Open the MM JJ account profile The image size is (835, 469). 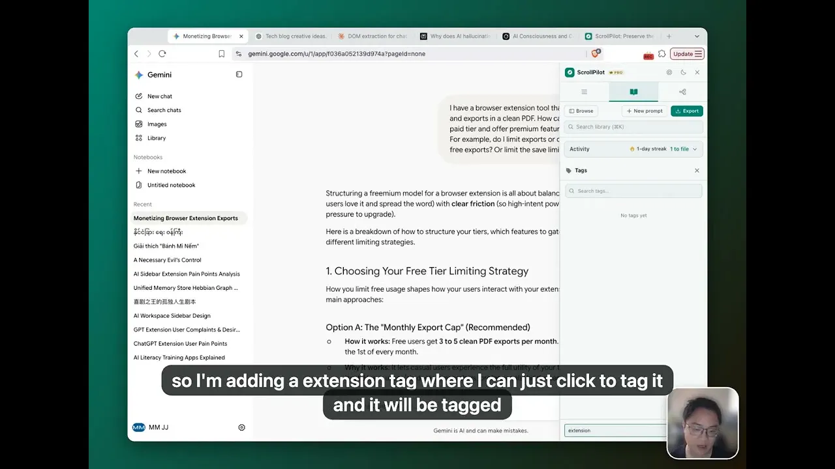[x=151, y=427]
